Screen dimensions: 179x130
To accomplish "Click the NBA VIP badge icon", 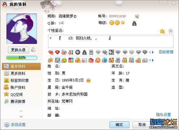I will (111, 52).
